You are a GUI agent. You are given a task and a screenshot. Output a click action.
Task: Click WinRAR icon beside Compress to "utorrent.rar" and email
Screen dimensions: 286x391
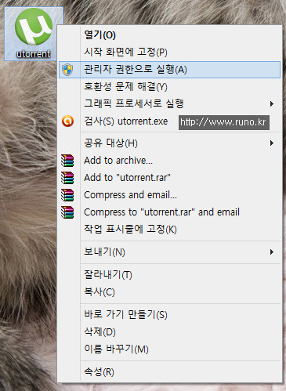pyautogui.click(x=67, y=212)
